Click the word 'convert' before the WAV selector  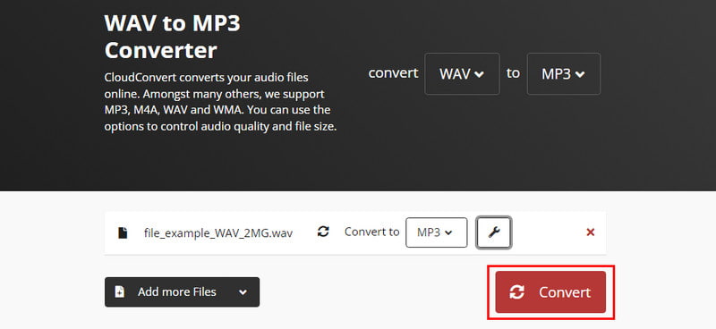[x=393, y=73]
